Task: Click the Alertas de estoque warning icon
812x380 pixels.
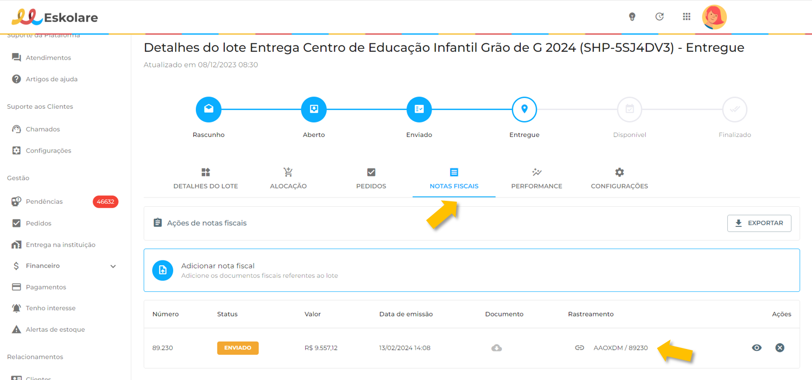Action: [x=16, y=329]
